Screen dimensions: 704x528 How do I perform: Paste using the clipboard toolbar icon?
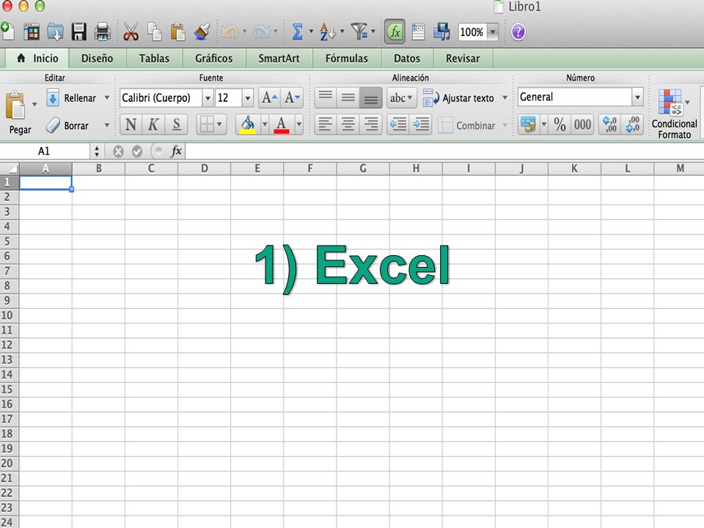click(x=177, y=32)
